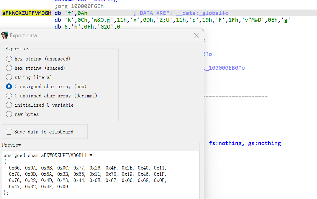
Task: Select the db 'k',0Ch data line
Action: click(172, 20)
